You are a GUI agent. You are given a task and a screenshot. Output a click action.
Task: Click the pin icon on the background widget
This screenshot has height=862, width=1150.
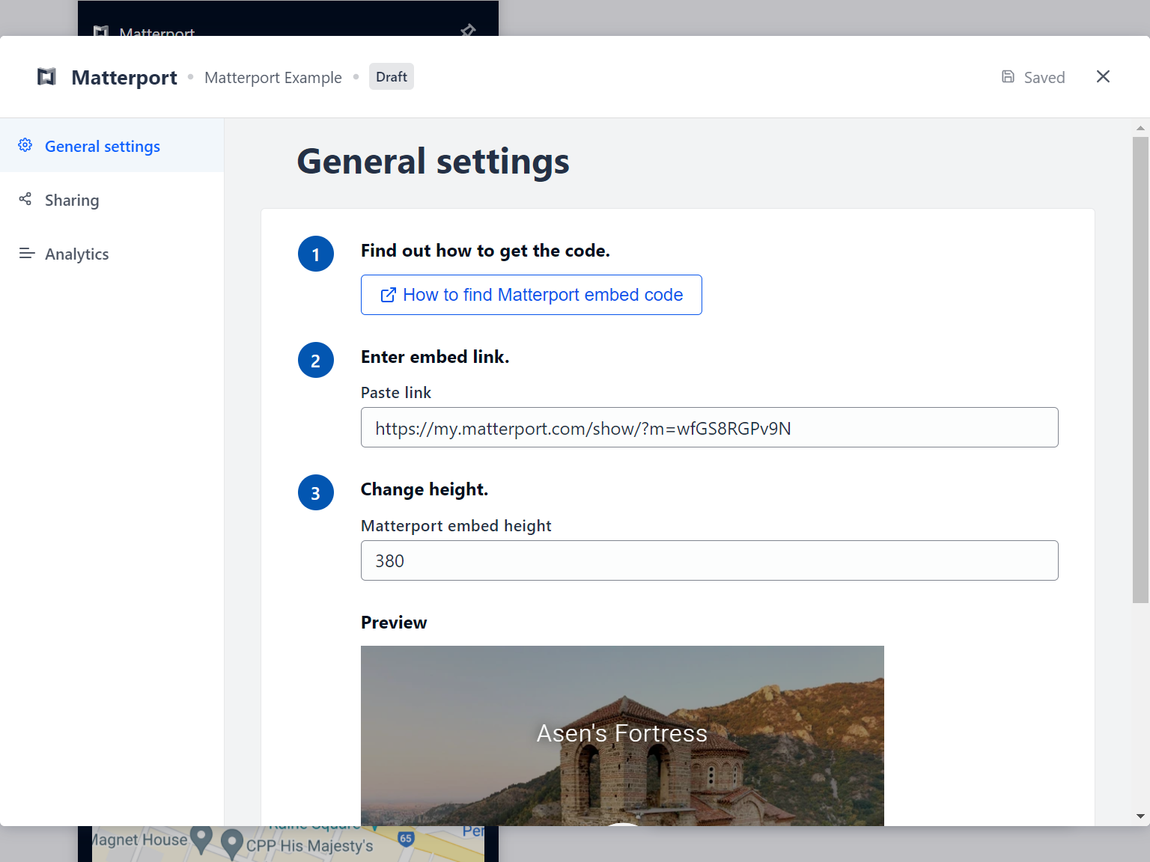point(468,30)
